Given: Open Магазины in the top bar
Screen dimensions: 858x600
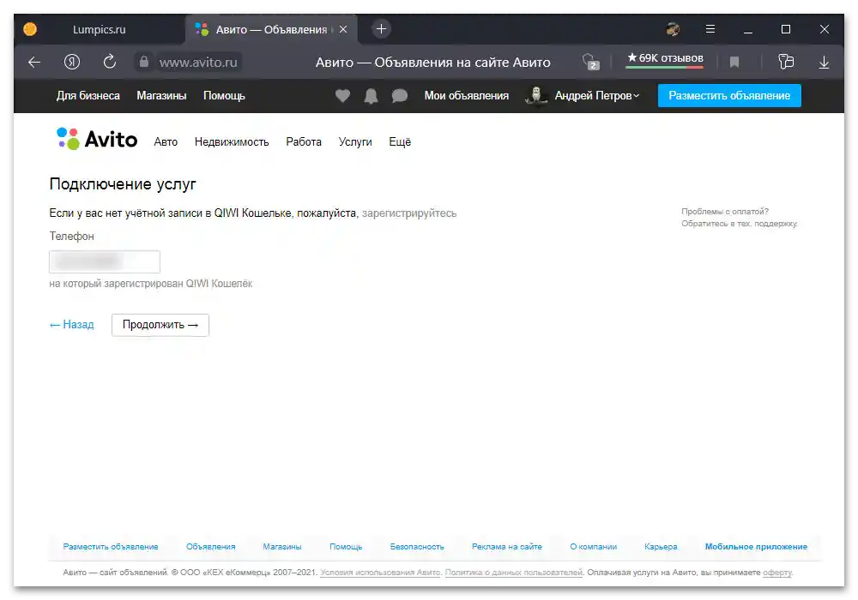Looking at the screenshot, I should (161, 96).
